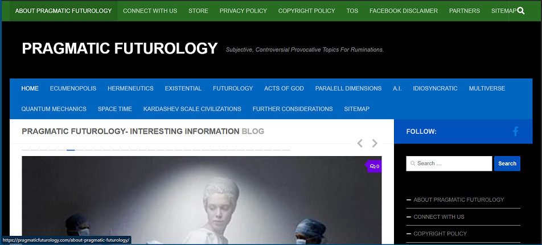Go to next slide arrow

pos(375,143)
